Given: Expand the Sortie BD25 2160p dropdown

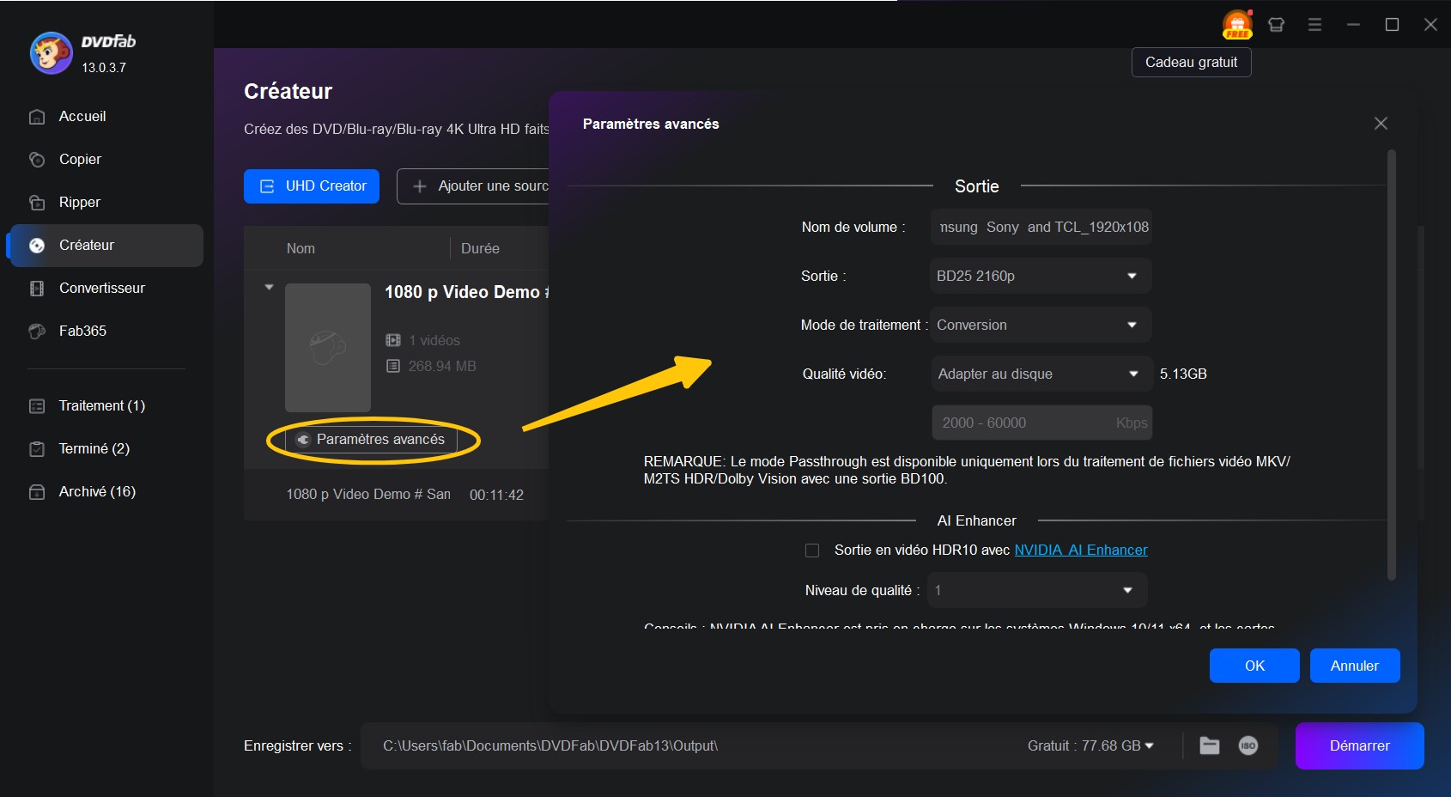Looking at the screenshot, I should (1040, 276).
